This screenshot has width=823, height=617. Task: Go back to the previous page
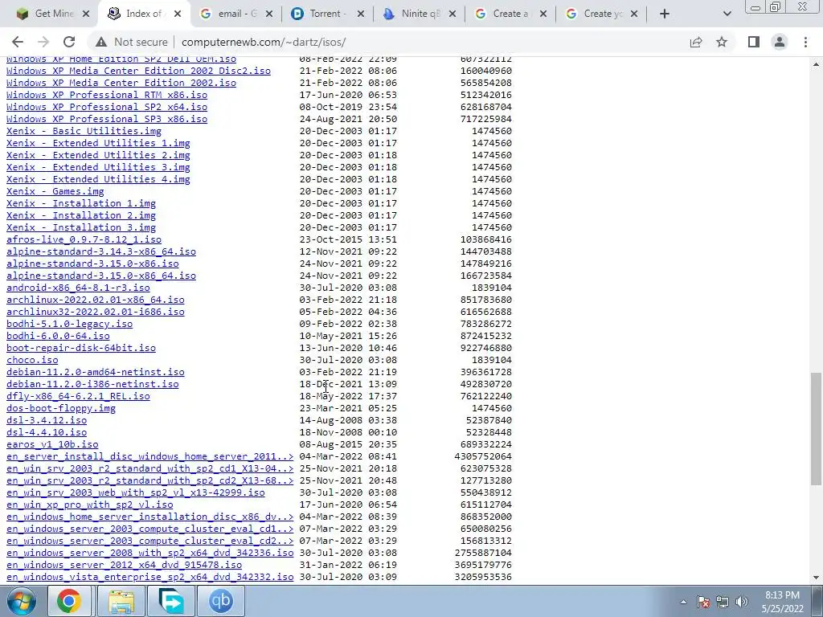(18, 42)
